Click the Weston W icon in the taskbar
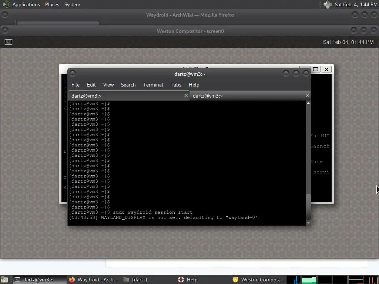379x284 pixels. coord(235,280)
